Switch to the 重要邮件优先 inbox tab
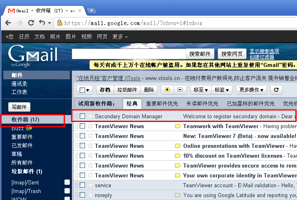 (x=162, y=103)
